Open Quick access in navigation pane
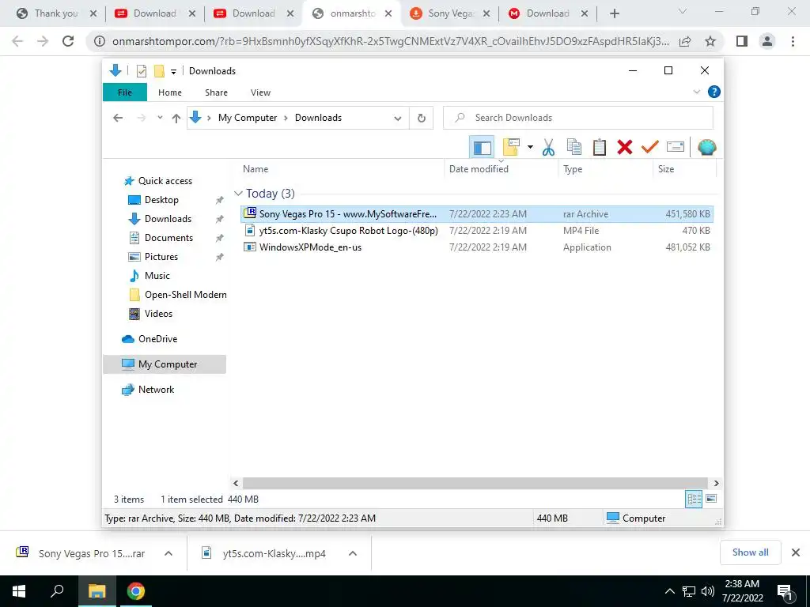 165,181
